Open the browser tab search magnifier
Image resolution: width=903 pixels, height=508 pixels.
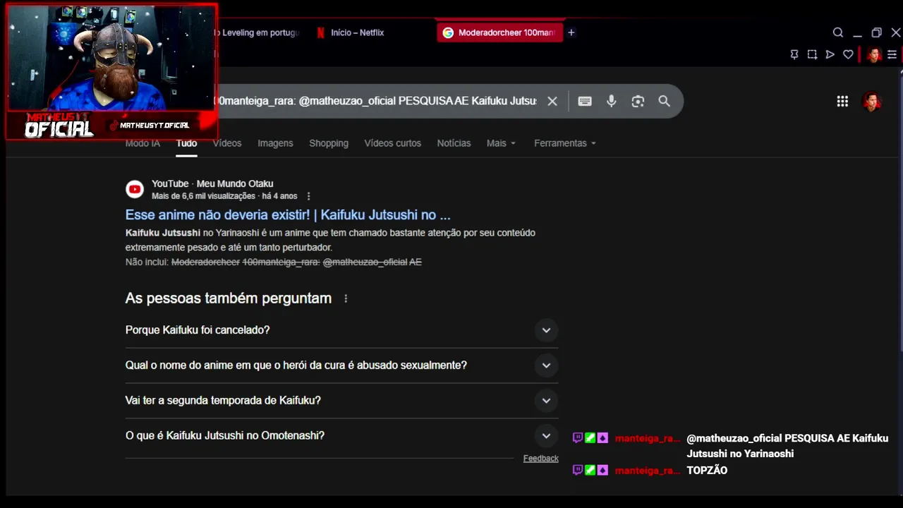[x=838, y=32]
